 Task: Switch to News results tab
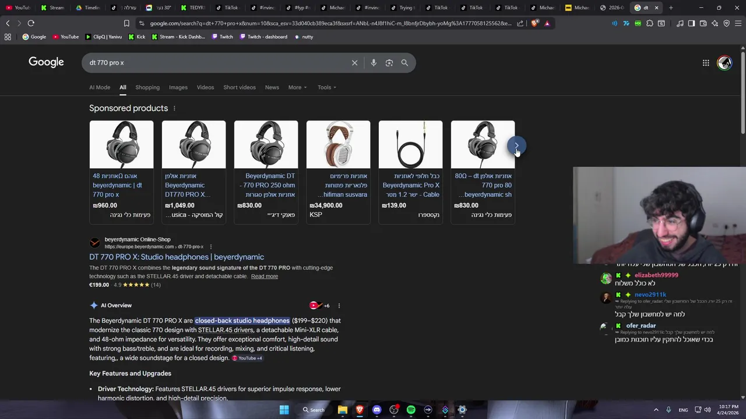[272, 87]
